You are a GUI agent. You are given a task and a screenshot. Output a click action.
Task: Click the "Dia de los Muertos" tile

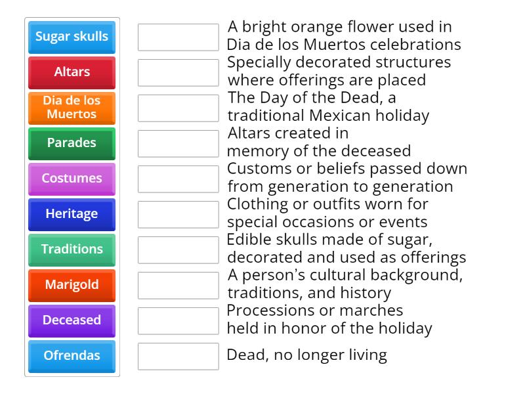[71, 108]
